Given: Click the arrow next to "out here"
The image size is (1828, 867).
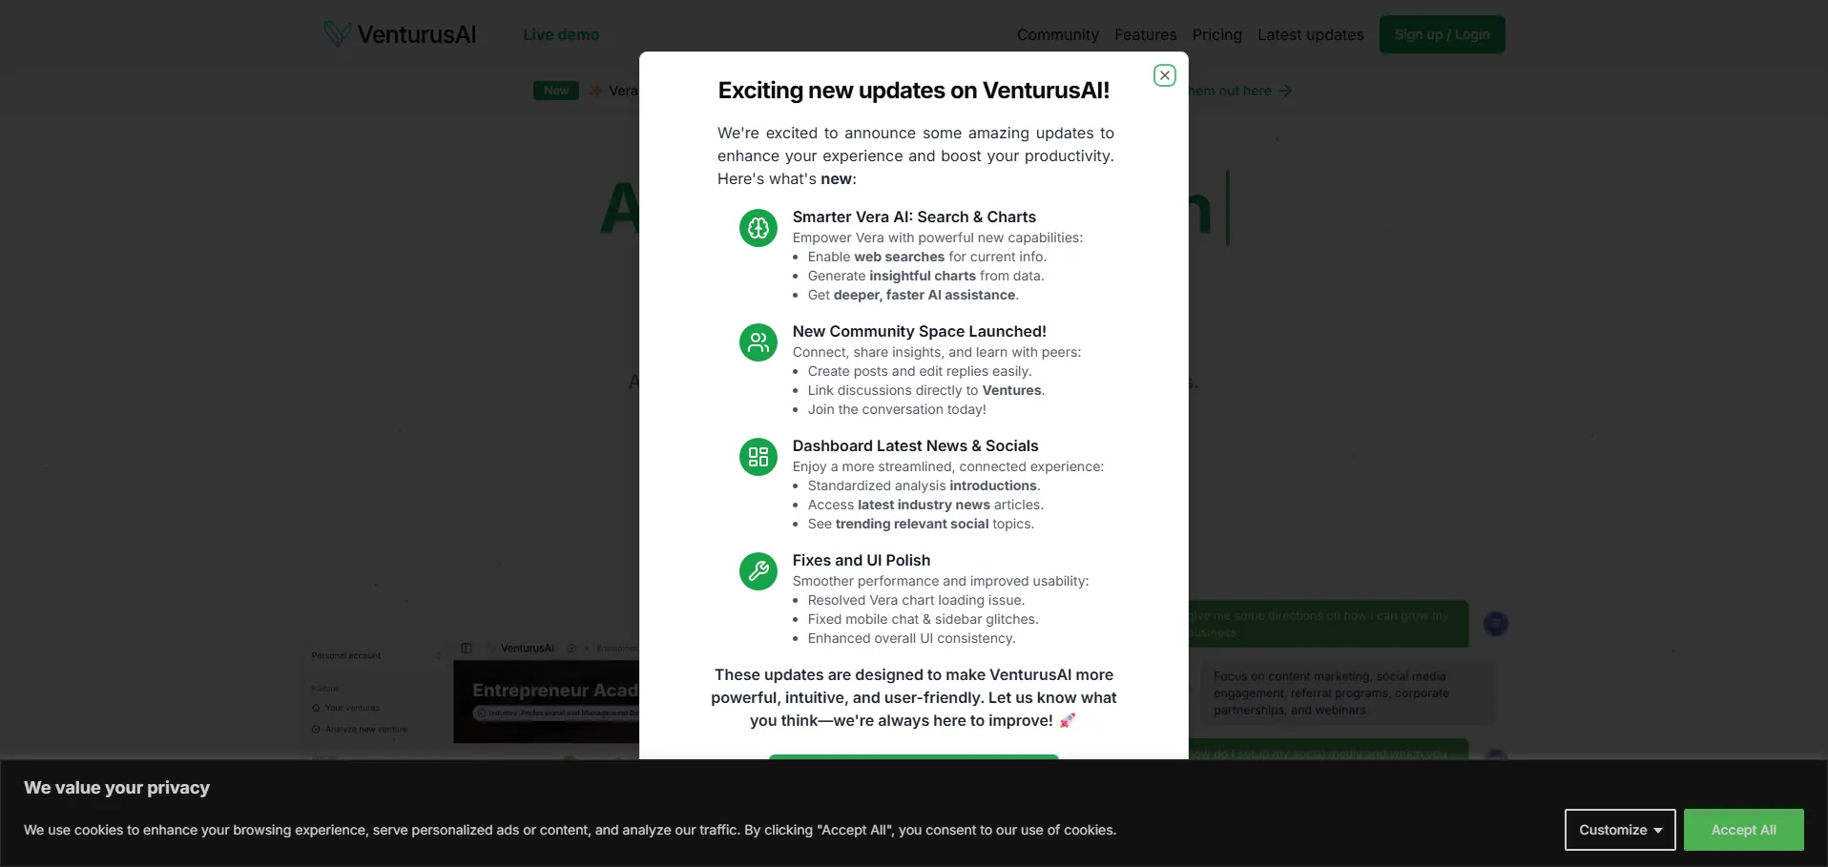Looking at the screenshot, I should coord(1285,91).
